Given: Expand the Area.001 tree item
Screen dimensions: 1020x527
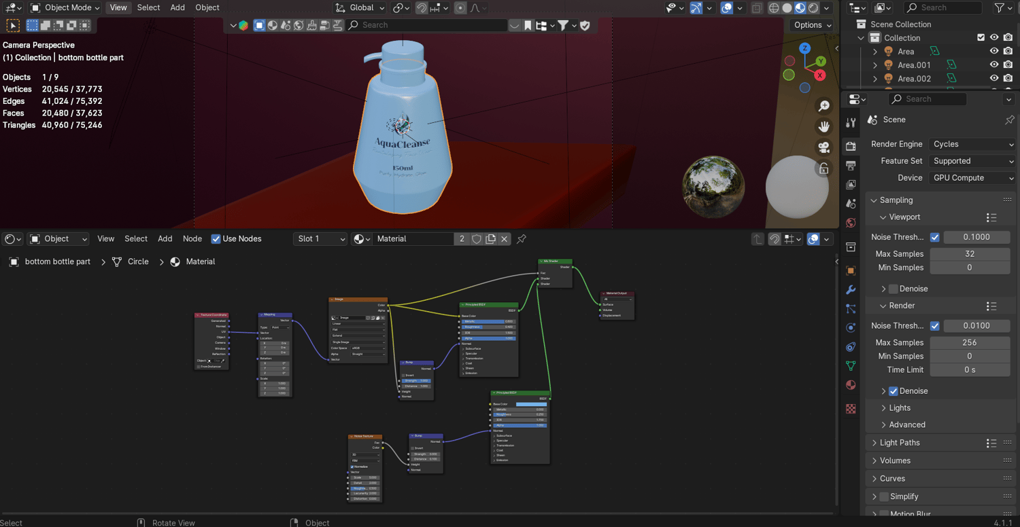Looking at the screenshot, I should point(875,65).
